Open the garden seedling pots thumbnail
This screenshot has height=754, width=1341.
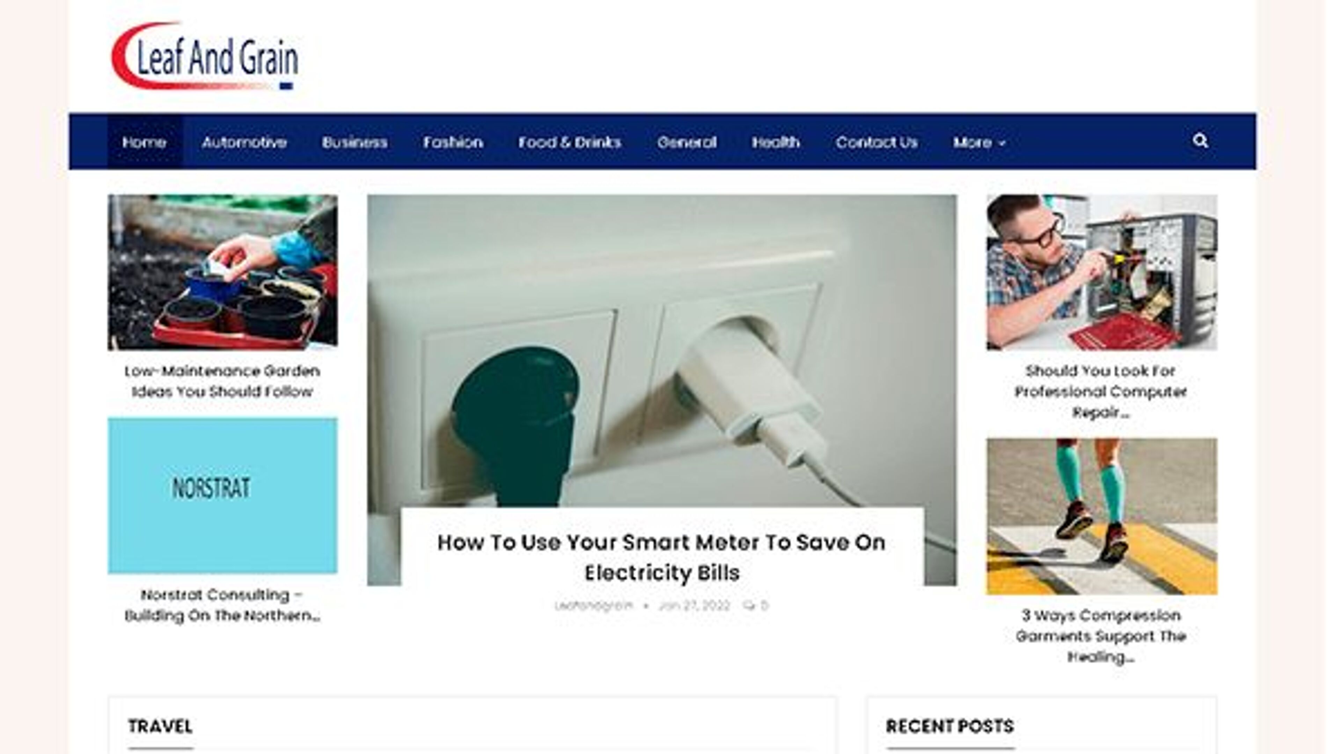pos(222,272)
